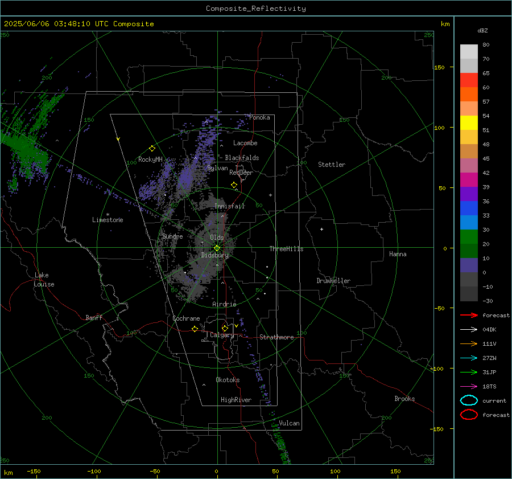Click the RockyMH label

pyautogui.click(x=150, y=159)
